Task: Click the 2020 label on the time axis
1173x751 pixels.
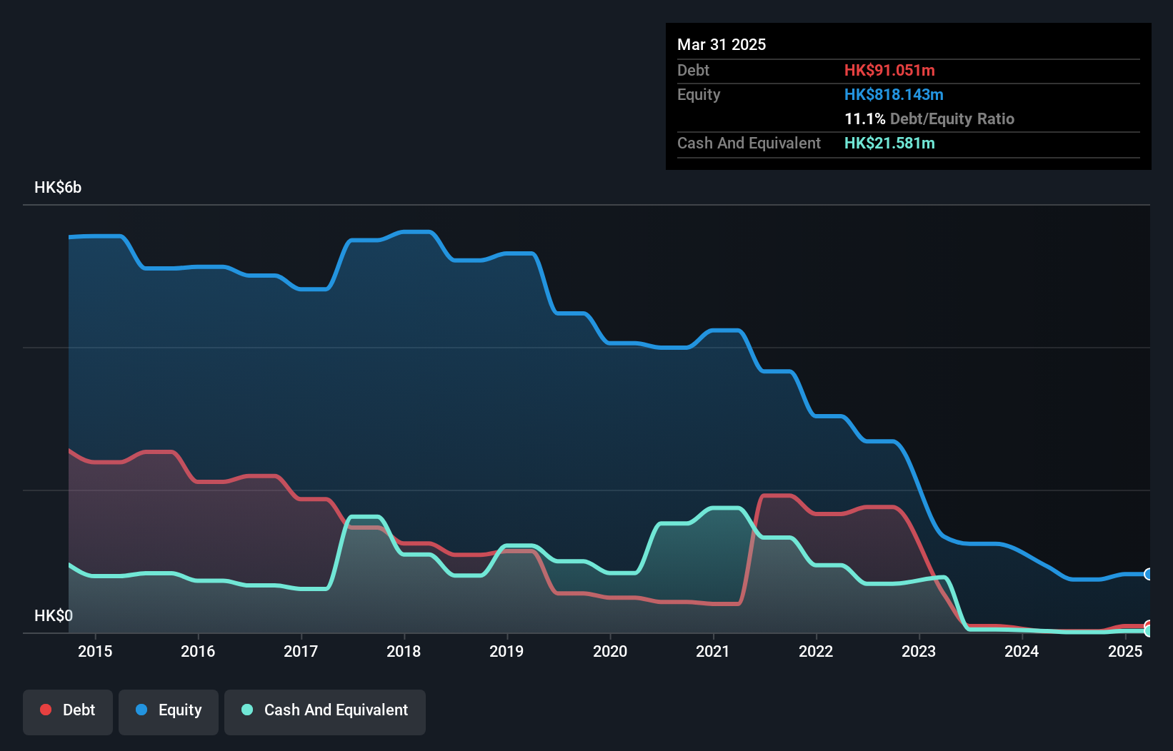Action: coord(610,651)
